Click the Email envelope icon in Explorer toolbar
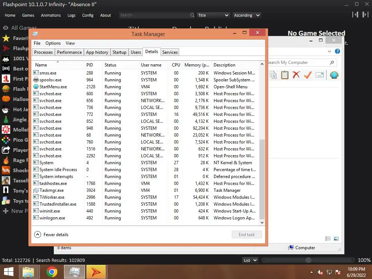 pos(320,75)
